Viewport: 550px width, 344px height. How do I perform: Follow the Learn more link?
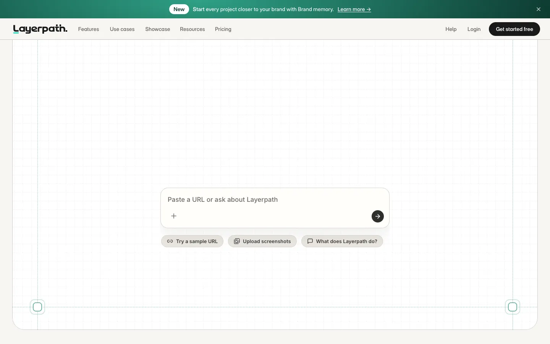coord(354,9)
